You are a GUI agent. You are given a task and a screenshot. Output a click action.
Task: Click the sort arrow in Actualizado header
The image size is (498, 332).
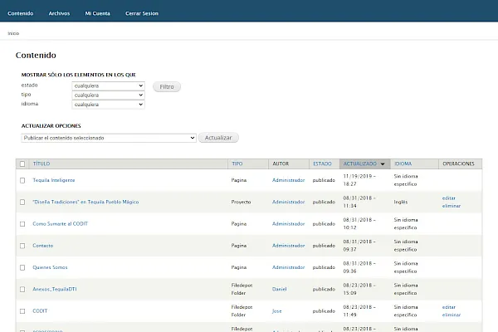383,164
